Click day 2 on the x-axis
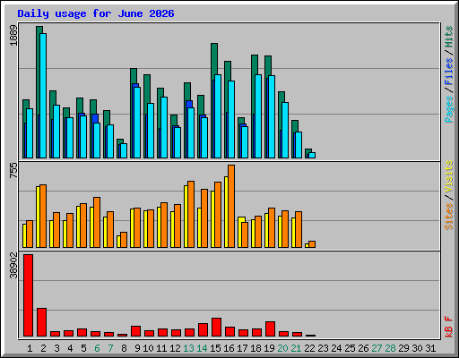The image size is (459, 358). click(x=43, y=348)
